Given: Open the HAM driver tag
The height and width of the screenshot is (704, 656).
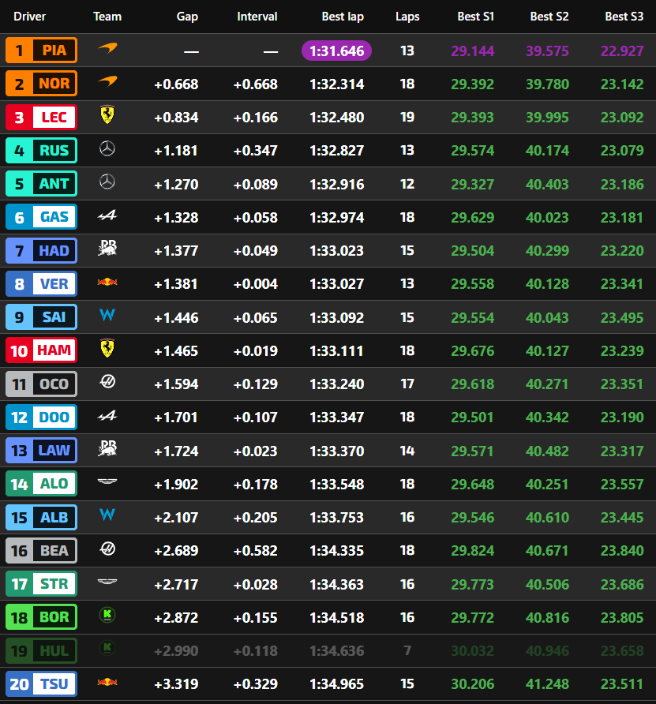Looking at the screenshot, I should pos(41,350).
